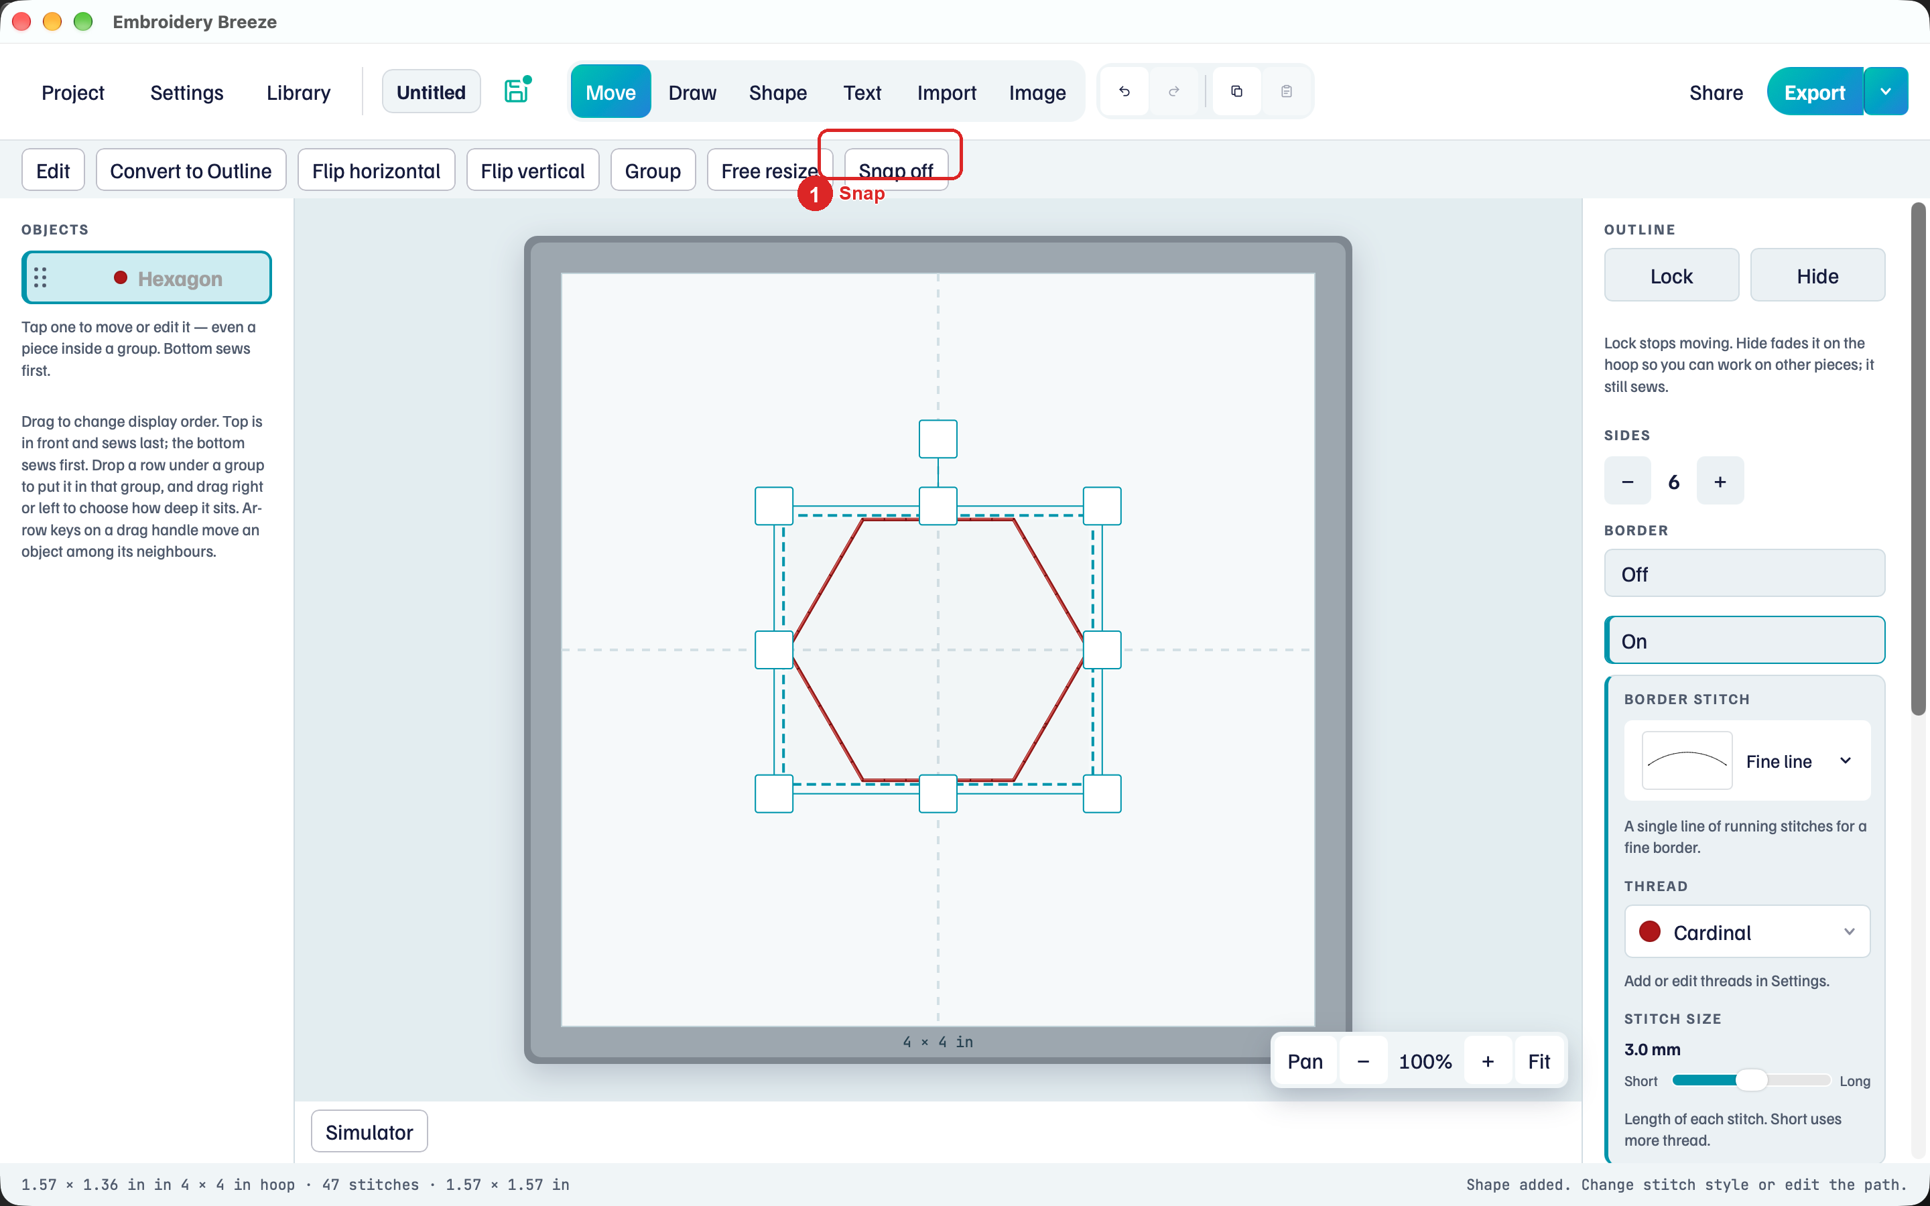The width and height of the screenshot is (1930, 1206).
Task: Open the Fine line border stitch dropdown
Action: 1747,761
